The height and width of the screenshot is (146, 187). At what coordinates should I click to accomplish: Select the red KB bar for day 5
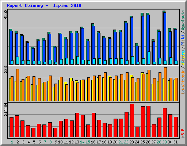coord(33,132)
